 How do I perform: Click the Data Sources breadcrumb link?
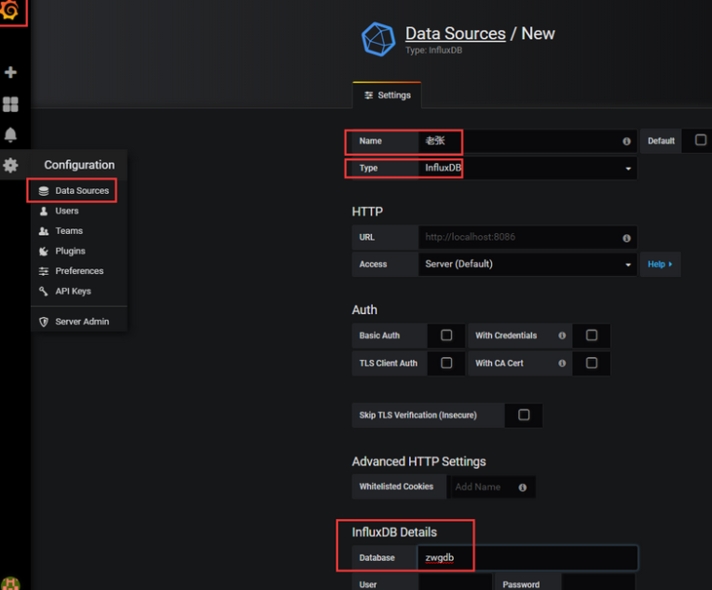click(455, 34)
